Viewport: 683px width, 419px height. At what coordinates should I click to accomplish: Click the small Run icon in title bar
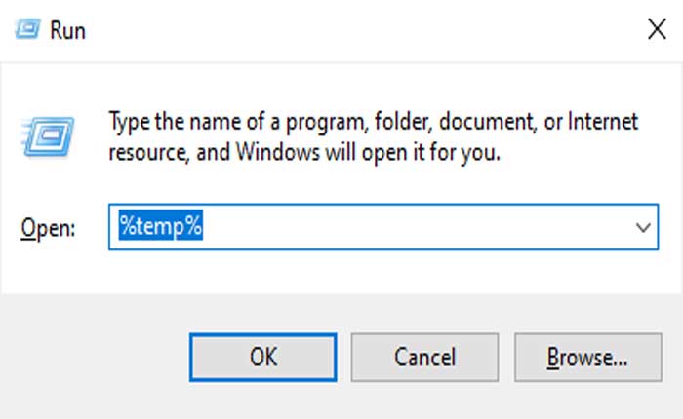(x=28, y=29)
